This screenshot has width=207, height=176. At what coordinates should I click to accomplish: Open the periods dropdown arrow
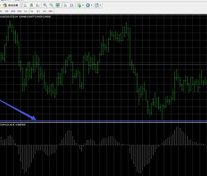(x=92, y=5)
